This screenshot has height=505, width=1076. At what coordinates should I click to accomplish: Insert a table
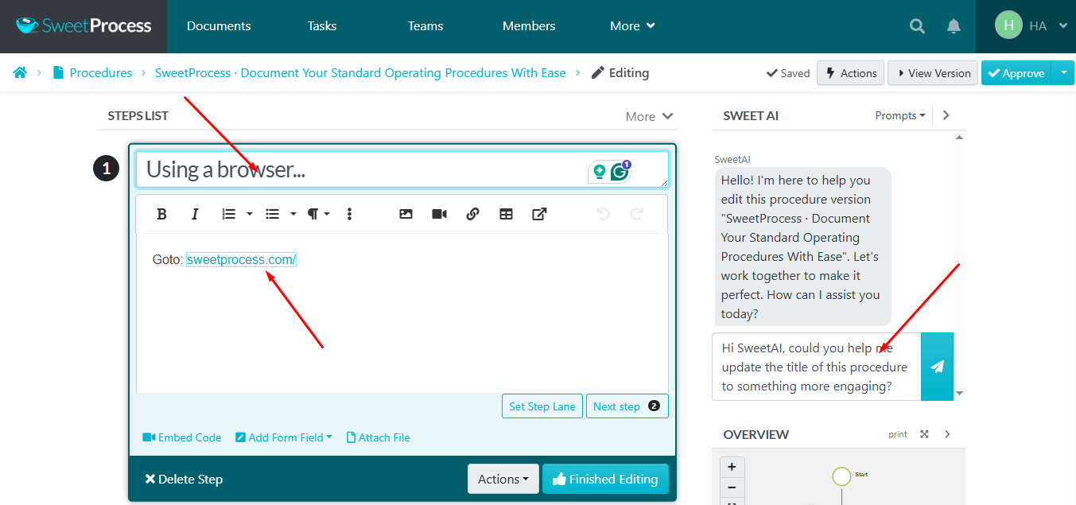point(506,214)
